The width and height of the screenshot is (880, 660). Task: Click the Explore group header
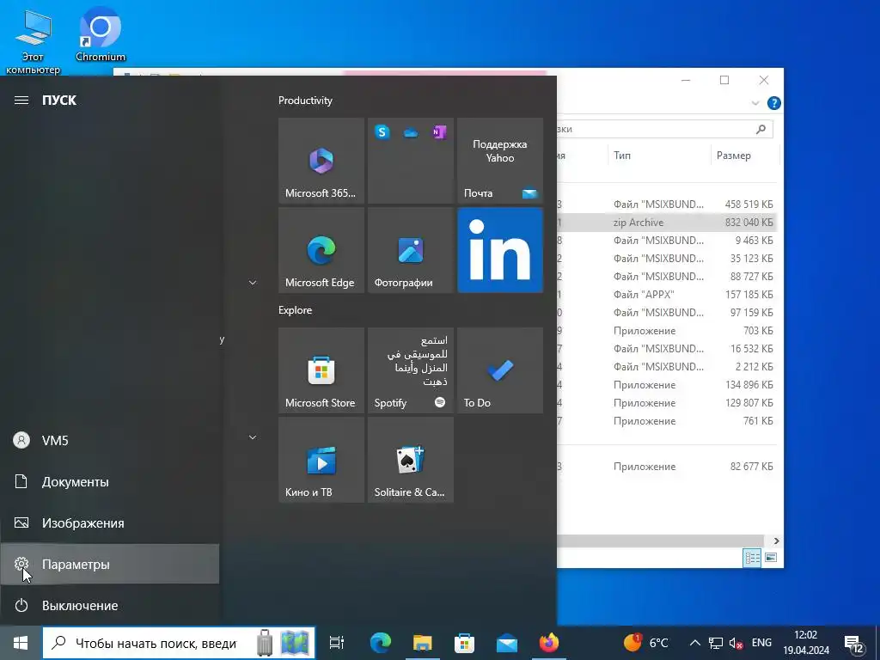tap(296, 309)
